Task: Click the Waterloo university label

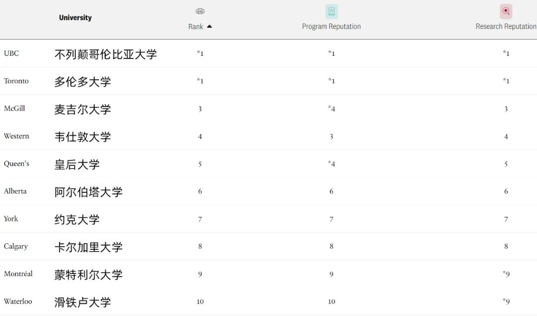Action: 18,302
